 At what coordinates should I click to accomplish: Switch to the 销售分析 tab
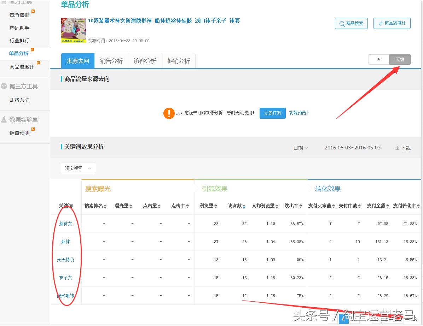tap(111, 60)
